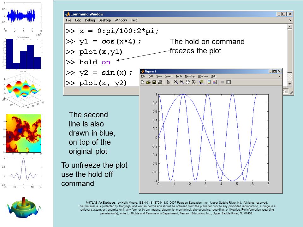Click MATLAB logo in Figure 1 title bar
The width and height of the screenshot is (303, 227).
pos(142,72)
